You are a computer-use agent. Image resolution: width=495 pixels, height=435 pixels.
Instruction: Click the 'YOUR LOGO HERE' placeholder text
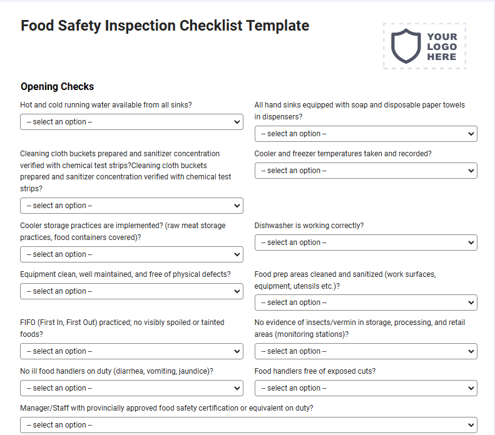click(x=442, y=47)
